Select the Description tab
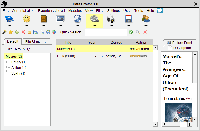 tap(180, 48)
